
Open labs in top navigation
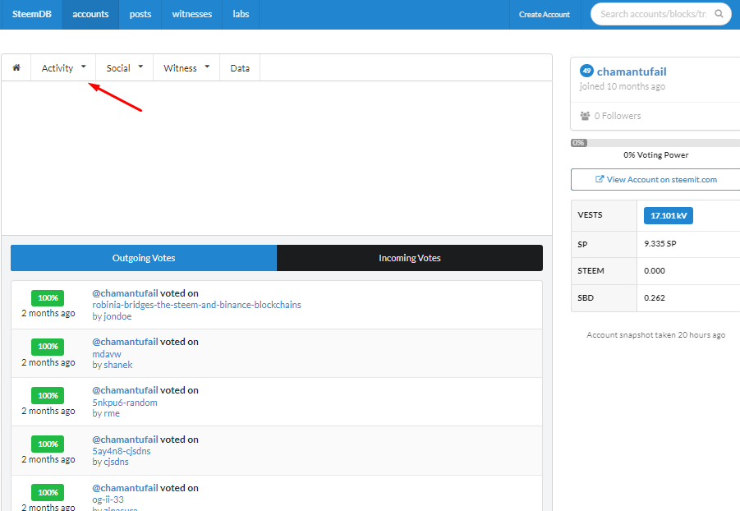pos(241,14)
